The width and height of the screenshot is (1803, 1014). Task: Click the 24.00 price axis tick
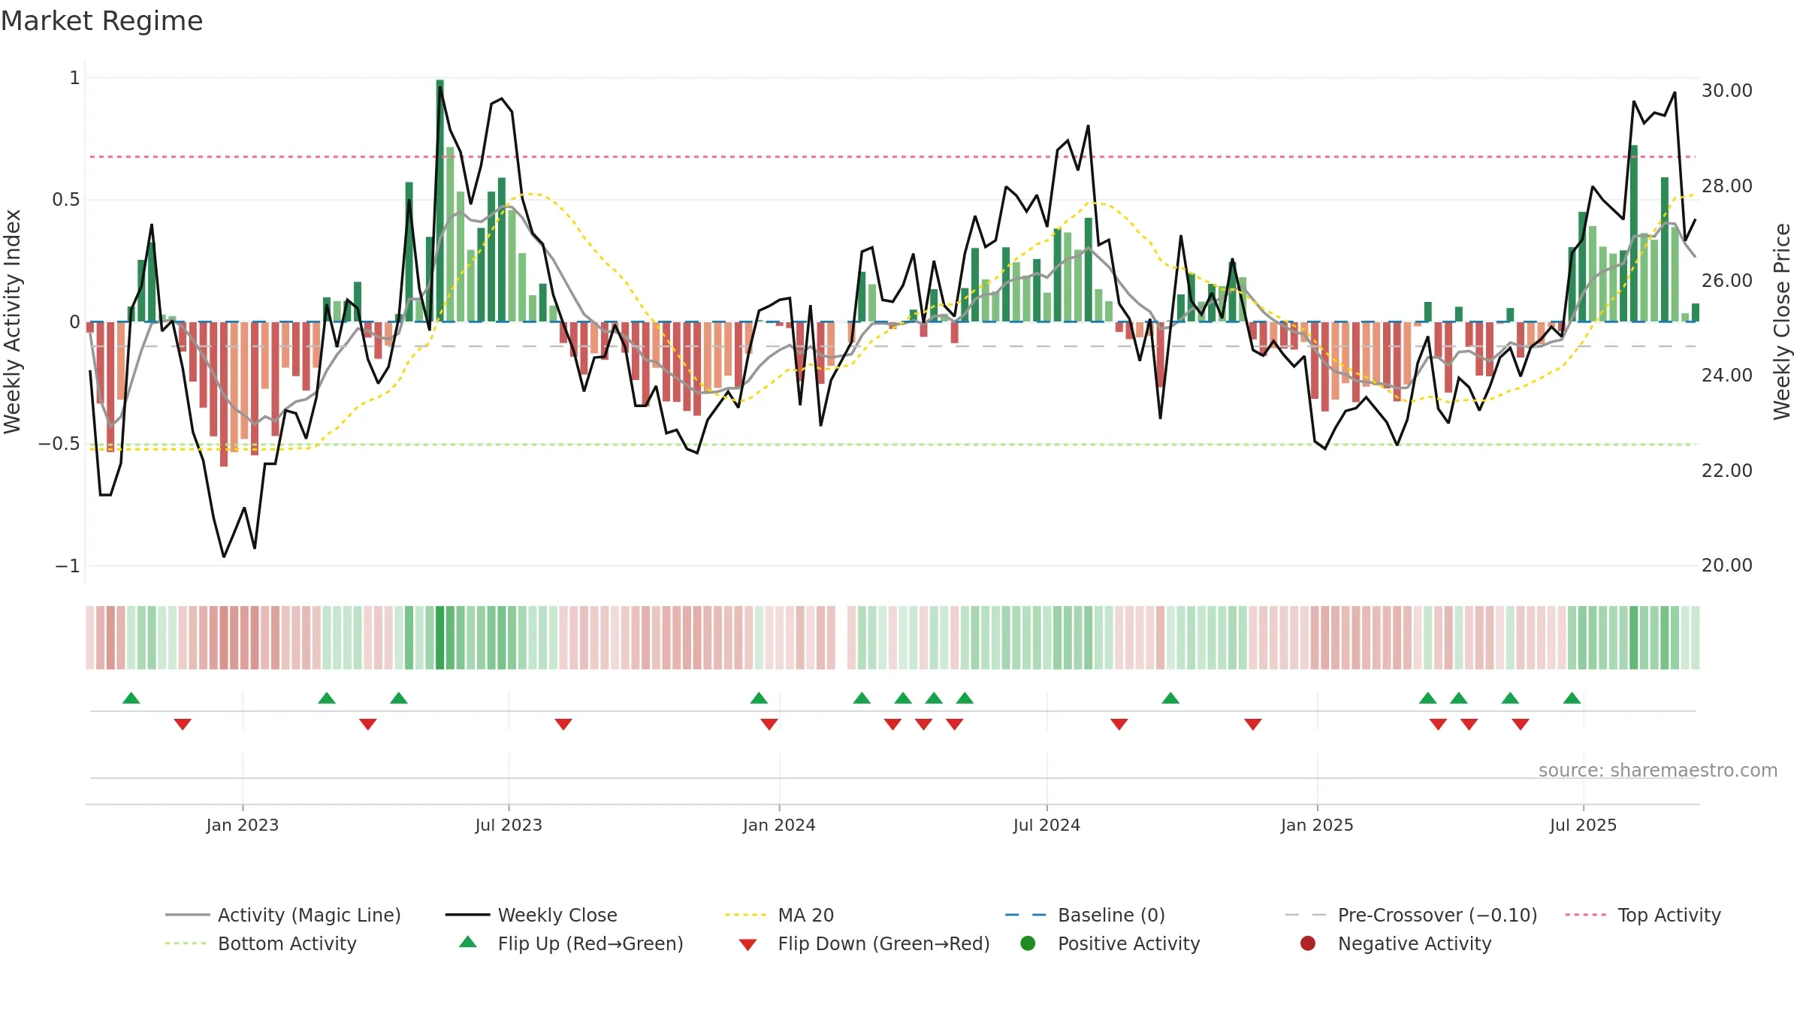(x=1726, y=375)
